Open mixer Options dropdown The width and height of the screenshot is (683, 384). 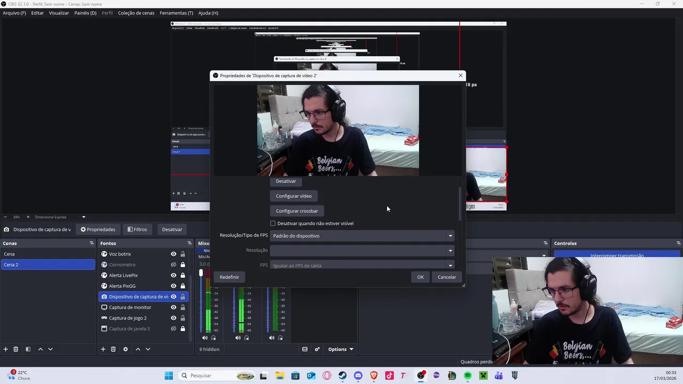tap(341, 349)
